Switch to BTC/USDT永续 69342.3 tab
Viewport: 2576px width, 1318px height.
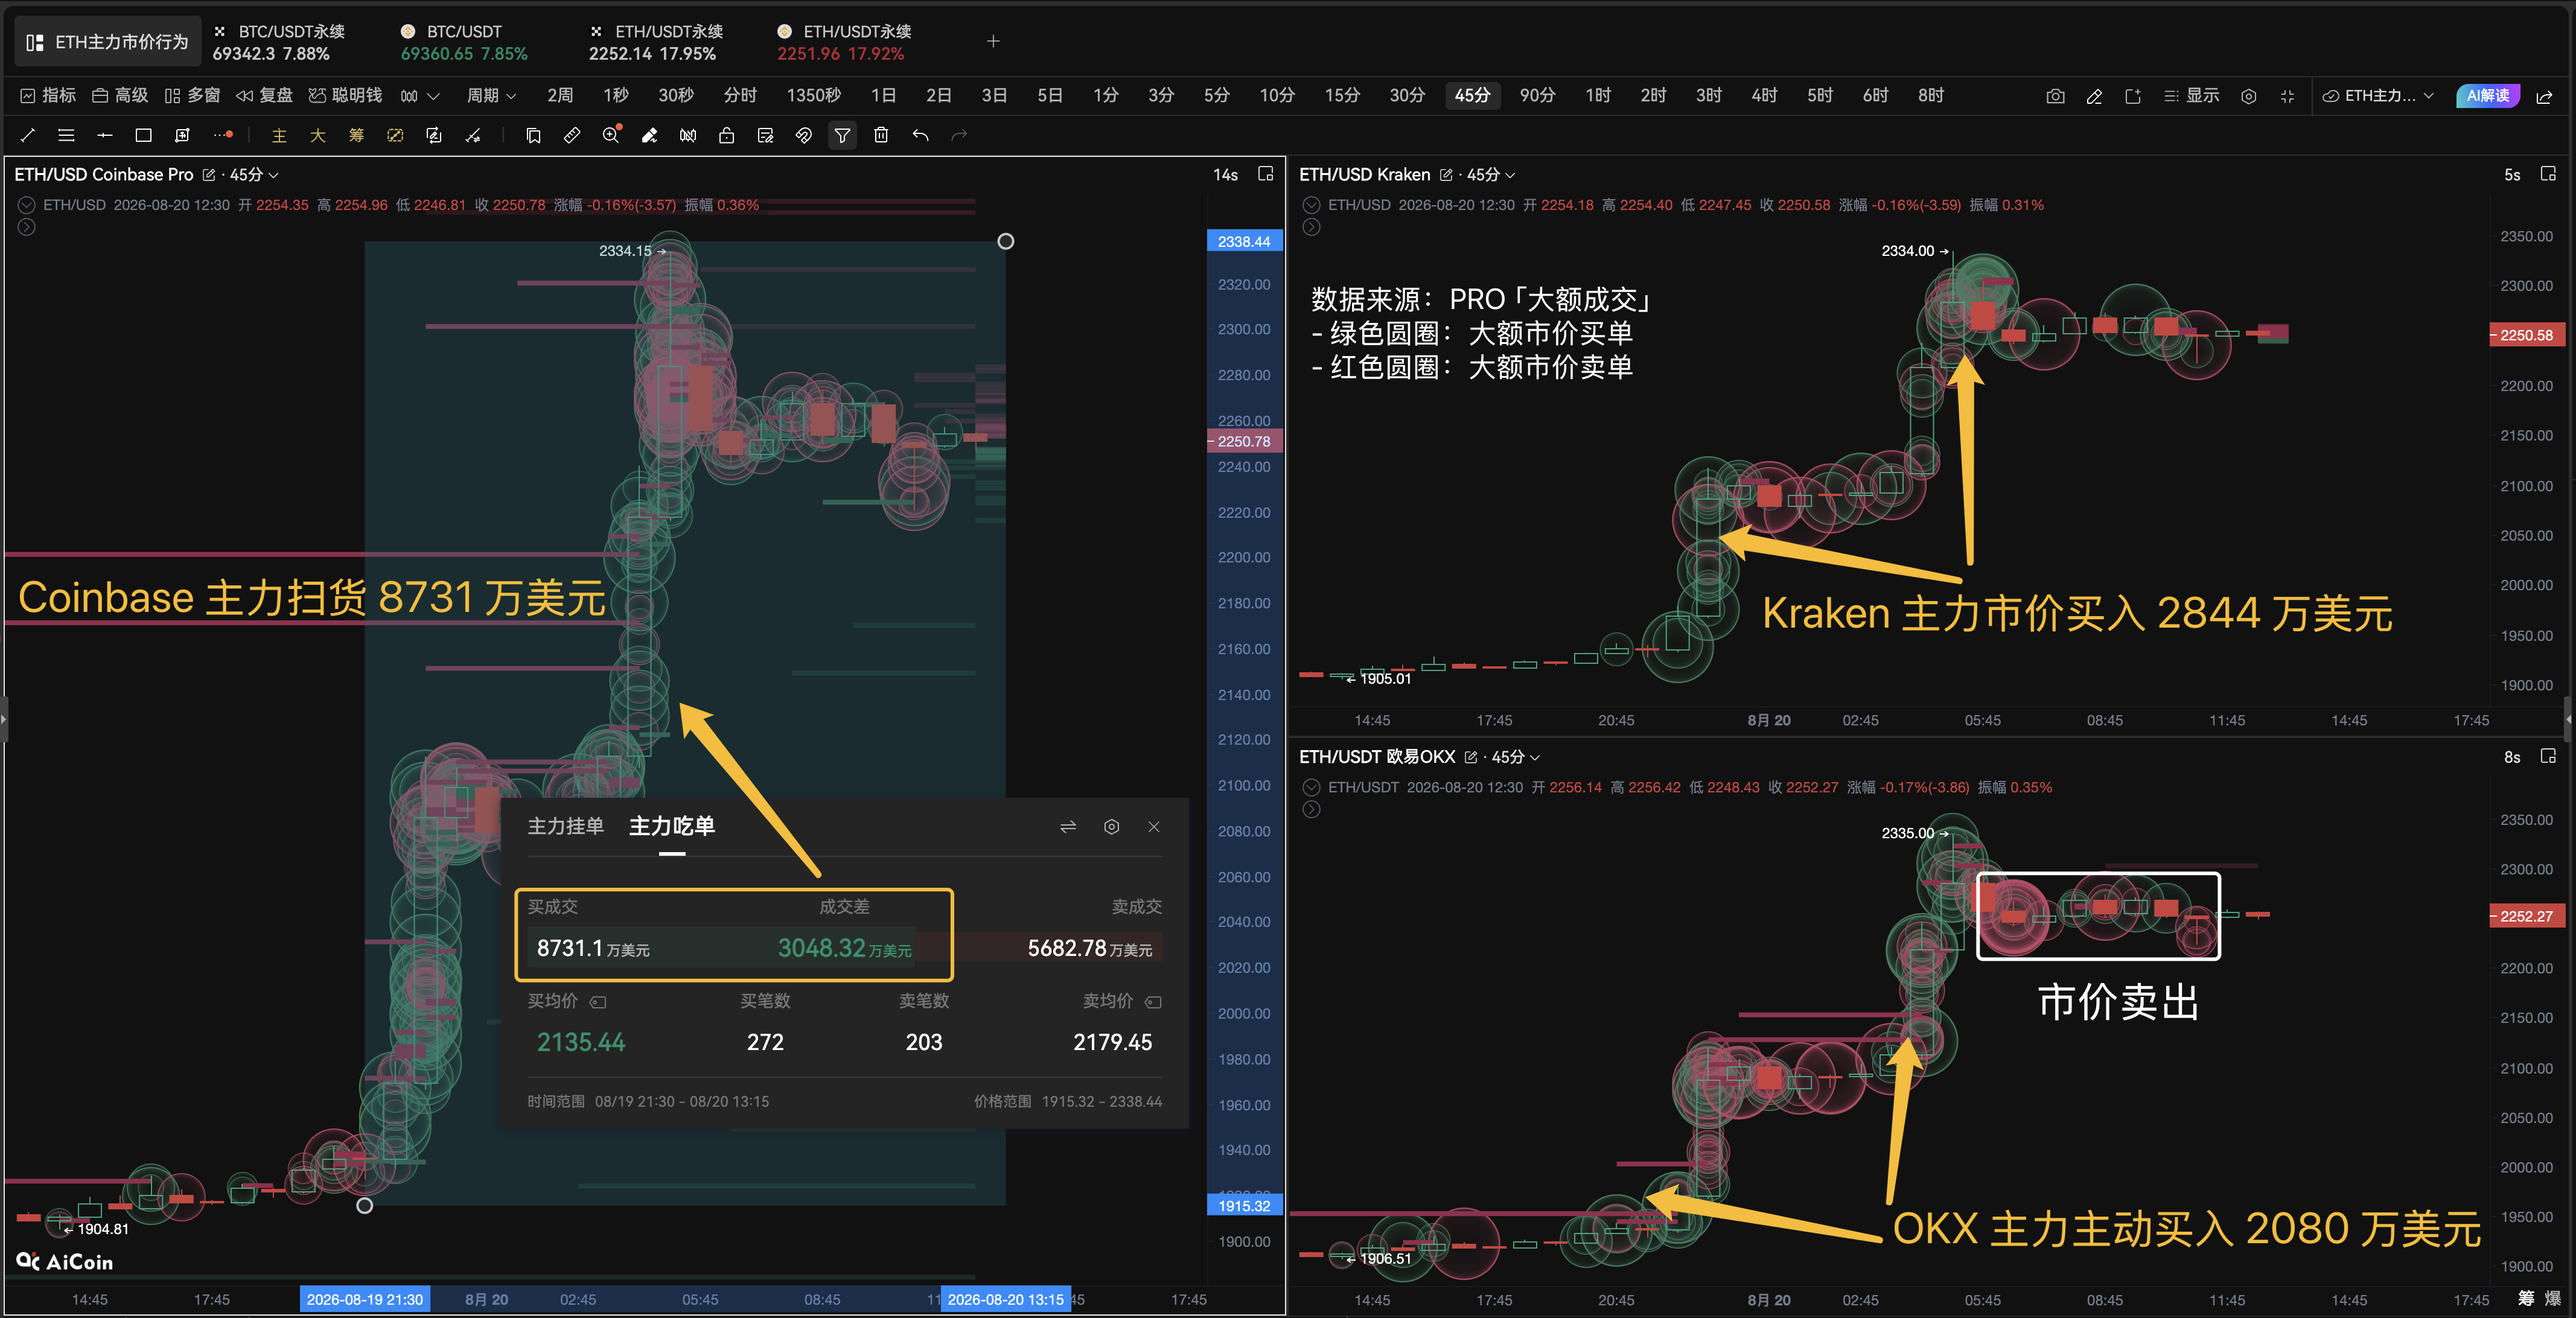279,42
